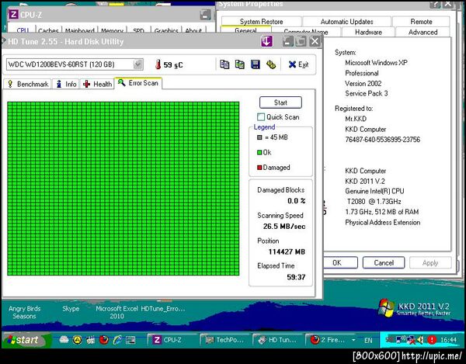This screenshot has width=466, height=364.
Task: Click the 114427 MB position value
Action: [x=287, y=251]
